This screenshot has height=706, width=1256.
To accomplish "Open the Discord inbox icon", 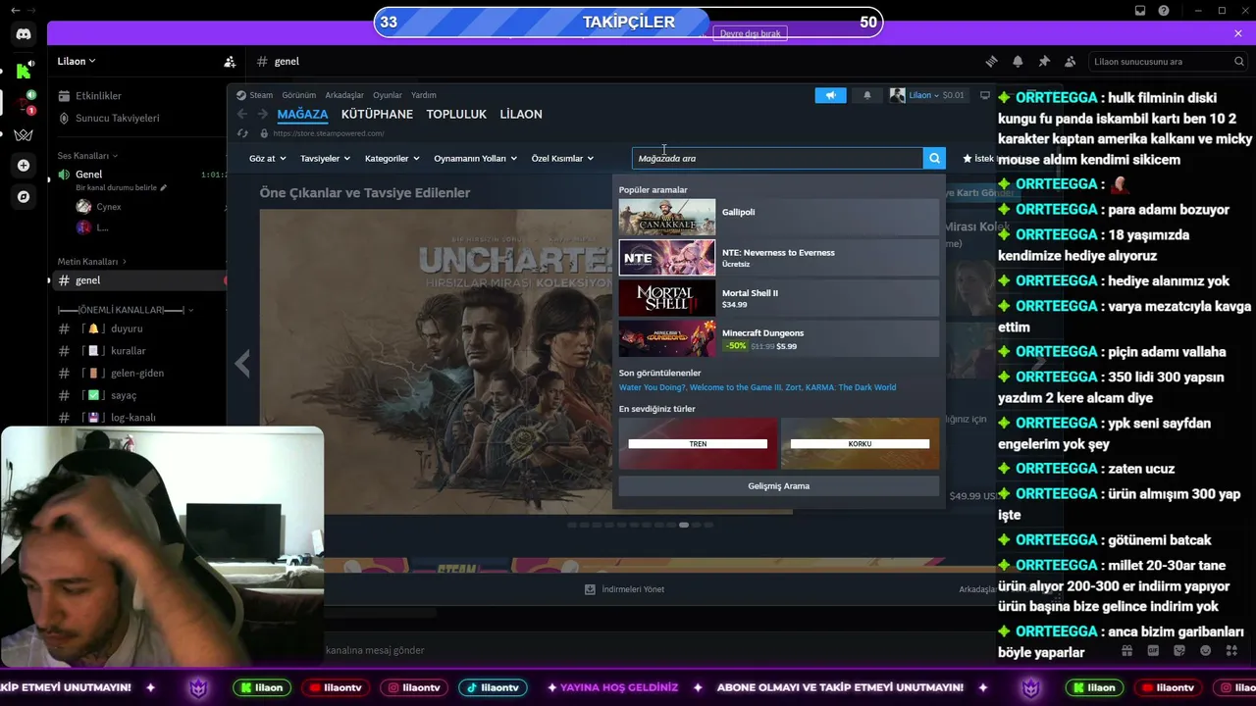I will pos(1140,11).
